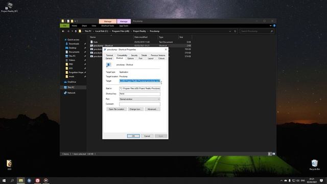The width and height of the screenshot is (327, 184).
Task: Expand the address bar history dropdown
Action: [230, 31]
